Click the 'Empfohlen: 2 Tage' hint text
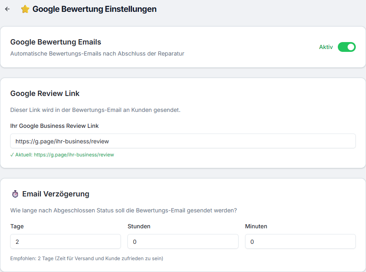Screen dimensions: 366x272 coord(87,259)
